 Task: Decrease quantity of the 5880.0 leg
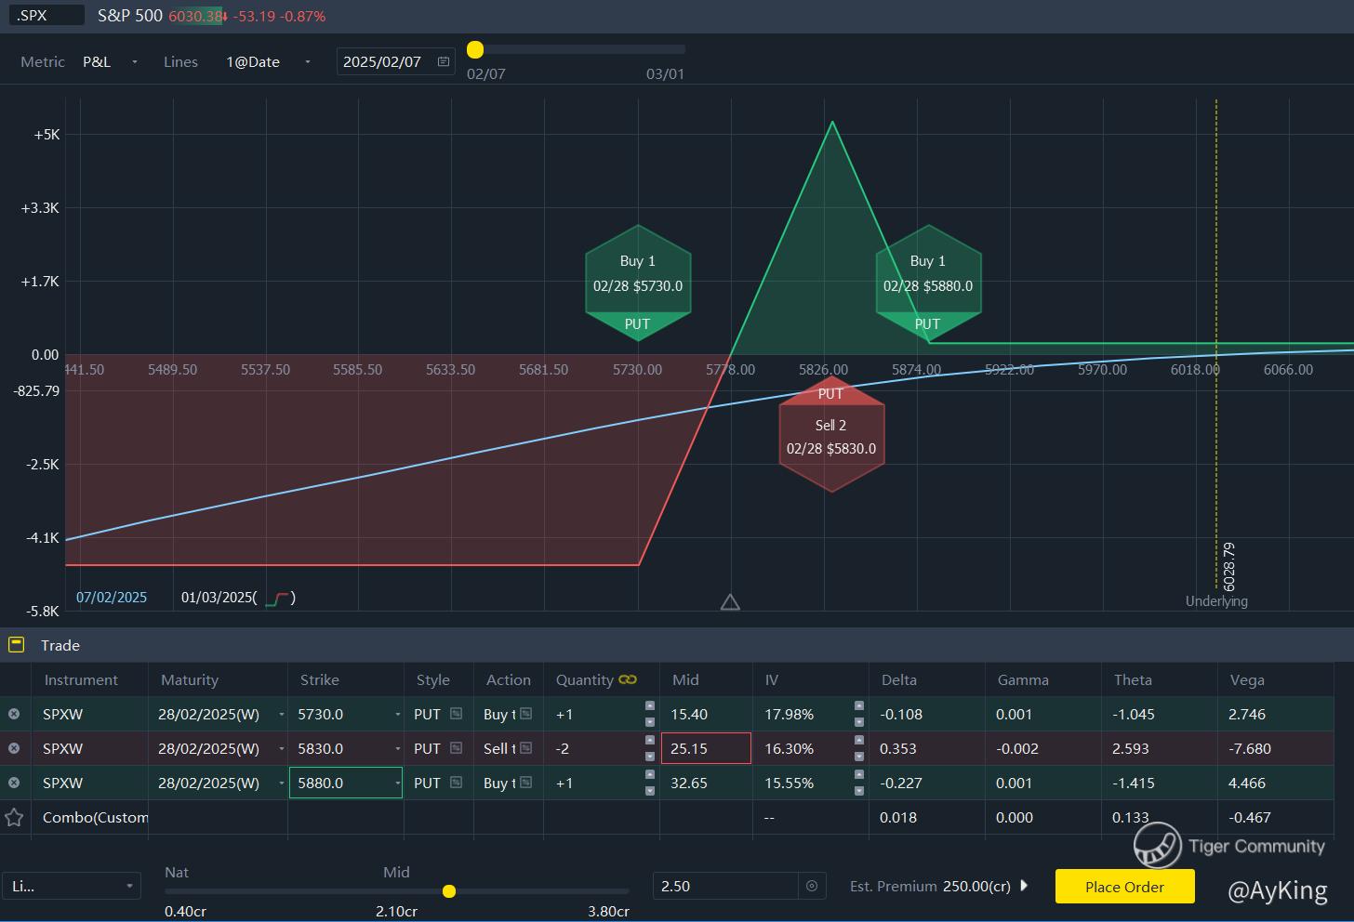tap(649, 790)
